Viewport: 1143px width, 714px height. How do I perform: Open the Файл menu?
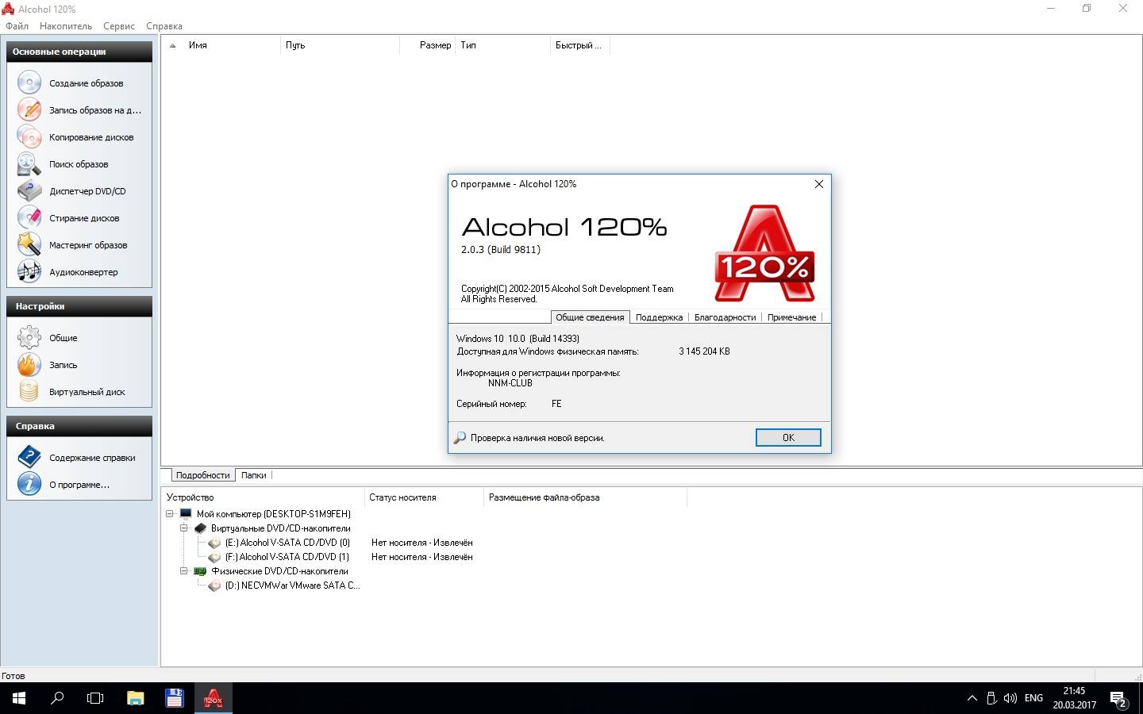point(17,26)
